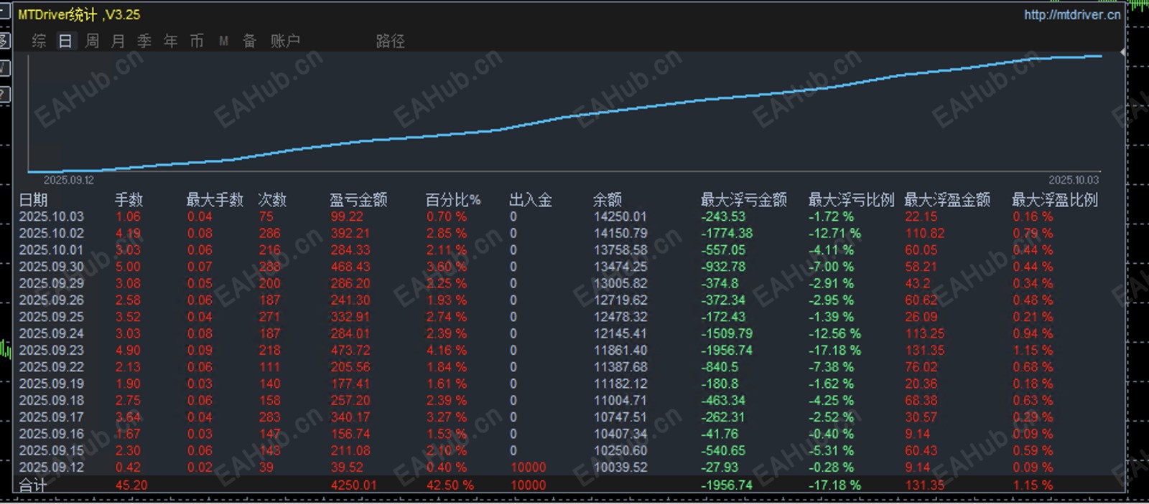Switch to the 周 weekly tab
Screen dimensions: 1149x504
tap(92, 41)
